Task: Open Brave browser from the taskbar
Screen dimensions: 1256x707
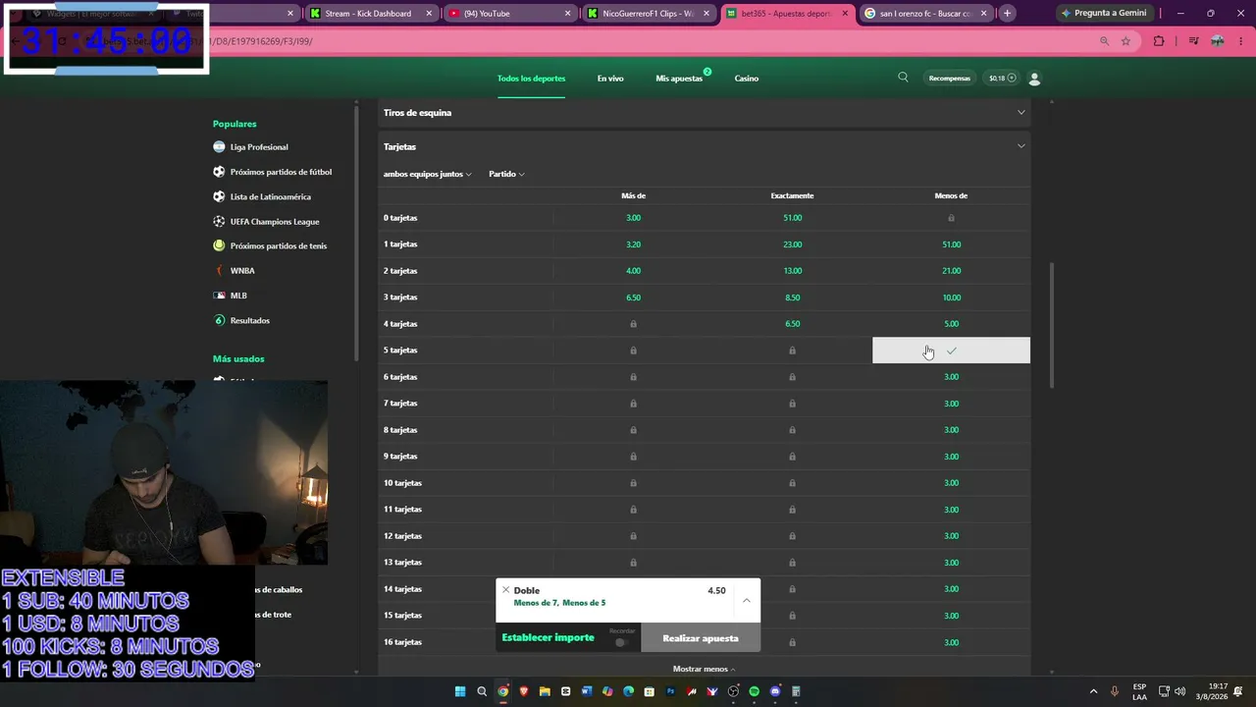Action: coord(523,691)
